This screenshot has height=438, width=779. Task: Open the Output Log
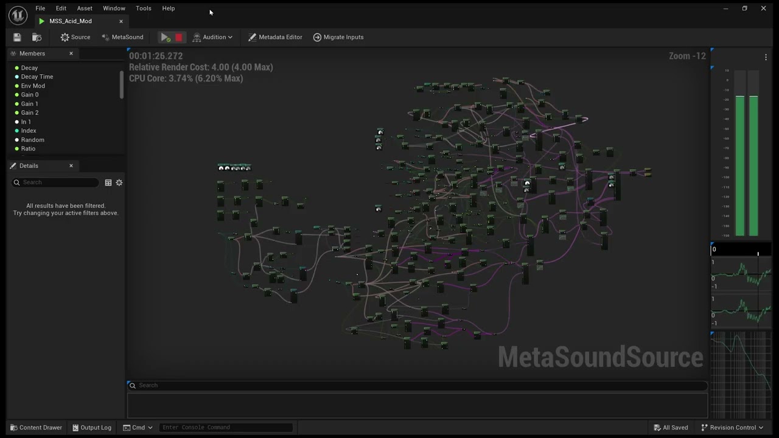(91, 427)
